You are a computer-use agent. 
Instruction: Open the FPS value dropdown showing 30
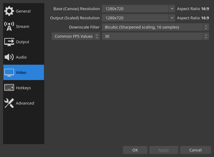(x=155, y=36)
